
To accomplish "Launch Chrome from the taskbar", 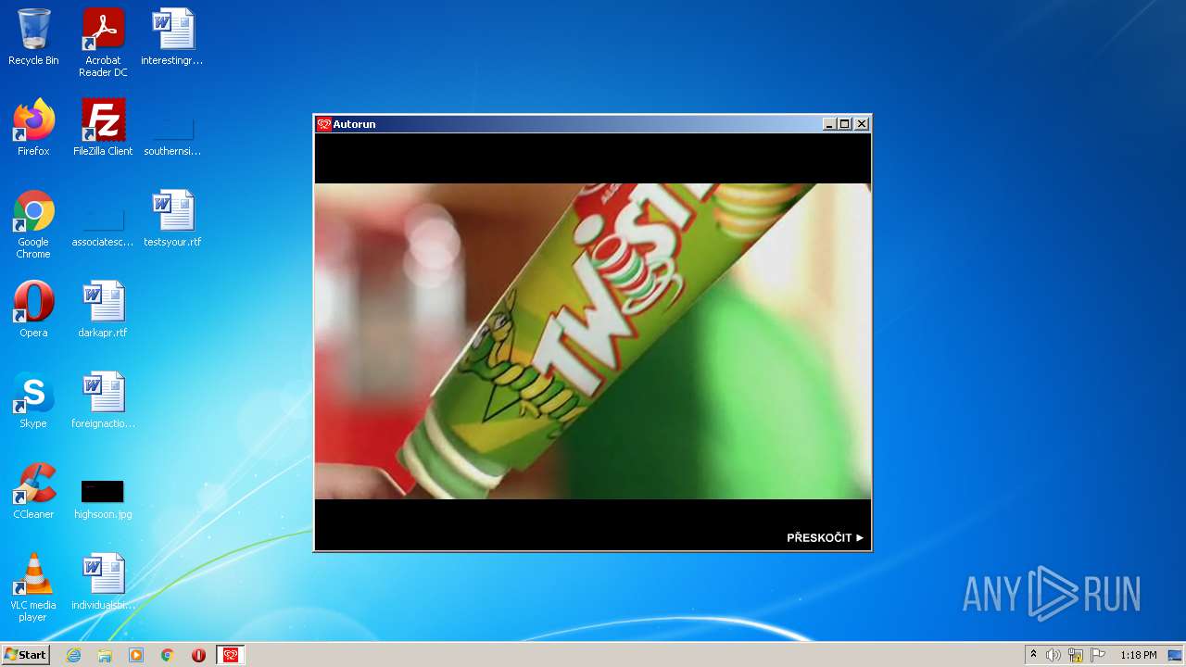I will tap(168, 655).
